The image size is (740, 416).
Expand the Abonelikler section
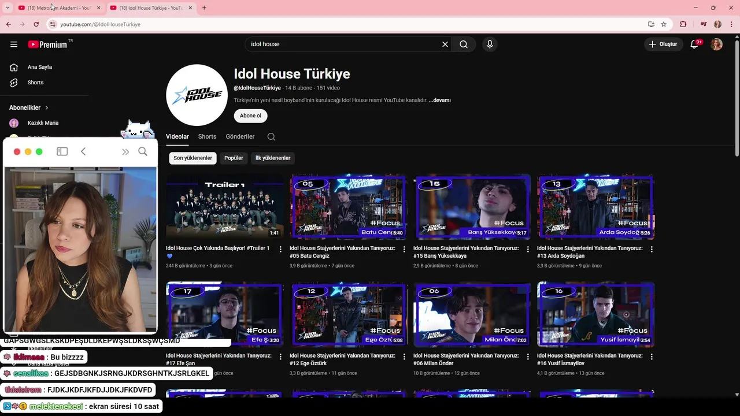pyautogui.click(x=29, y=107)
